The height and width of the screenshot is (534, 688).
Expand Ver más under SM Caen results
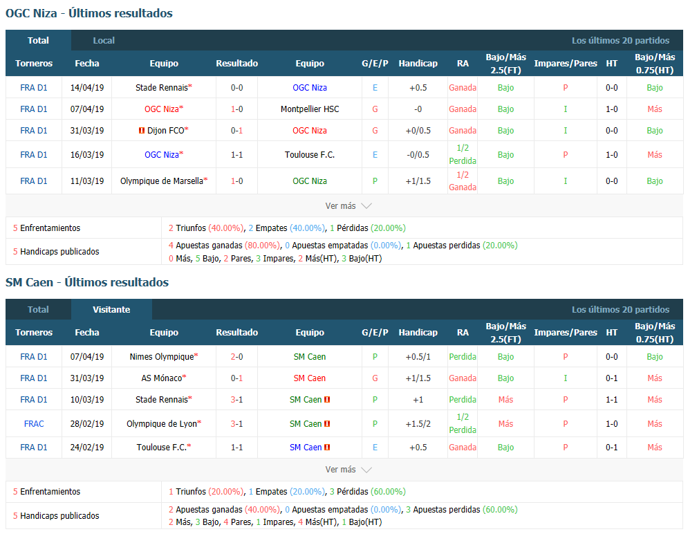tap(348, 470)
